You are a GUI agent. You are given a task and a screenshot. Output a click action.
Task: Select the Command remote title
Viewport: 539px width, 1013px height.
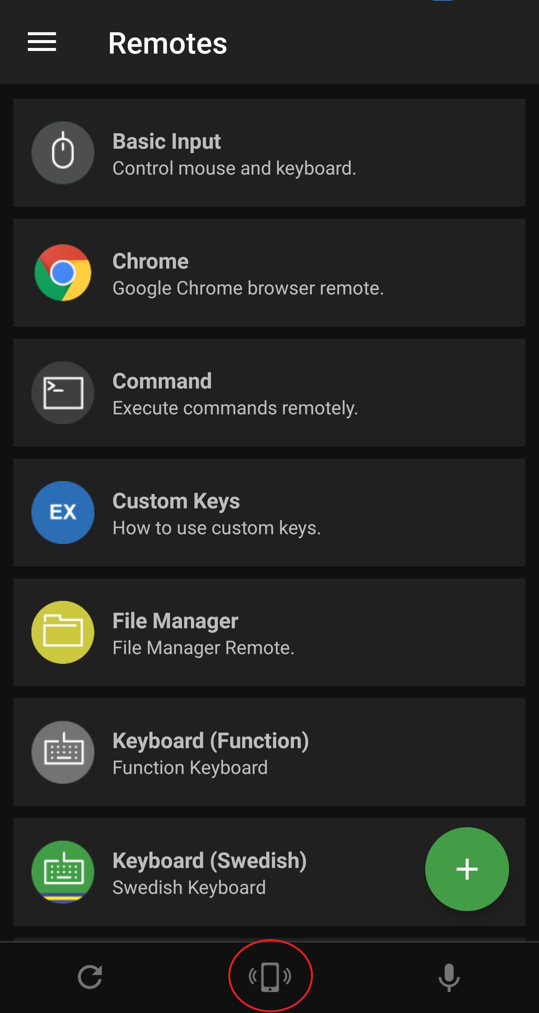click(x=162, y=381)
